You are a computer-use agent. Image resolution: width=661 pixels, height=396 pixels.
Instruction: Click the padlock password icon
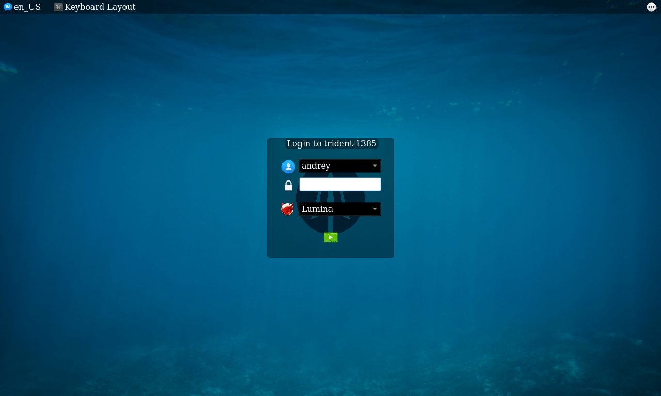coord(288,186)
